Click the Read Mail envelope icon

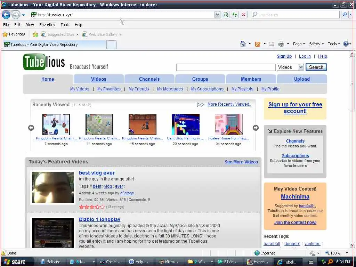point(272,44)
